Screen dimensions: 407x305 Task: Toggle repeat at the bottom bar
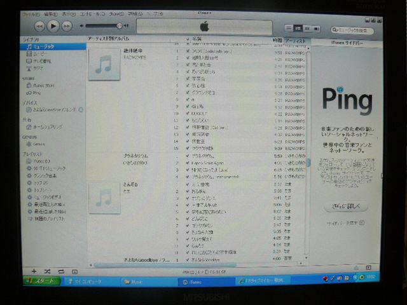pos(61,271)
